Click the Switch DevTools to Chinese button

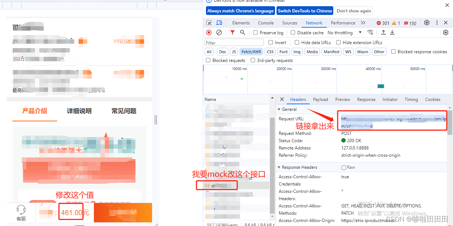pos(305,11)
